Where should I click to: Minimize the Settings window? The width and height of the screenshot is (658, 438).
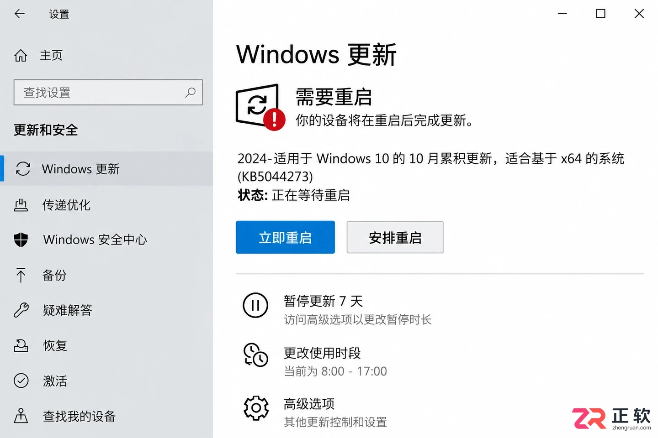pos(562,14)
